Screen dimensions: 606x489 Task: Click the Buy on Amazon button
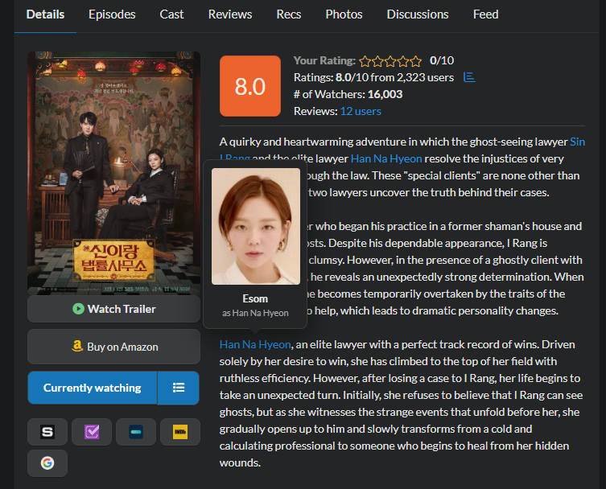coord(113,347)
